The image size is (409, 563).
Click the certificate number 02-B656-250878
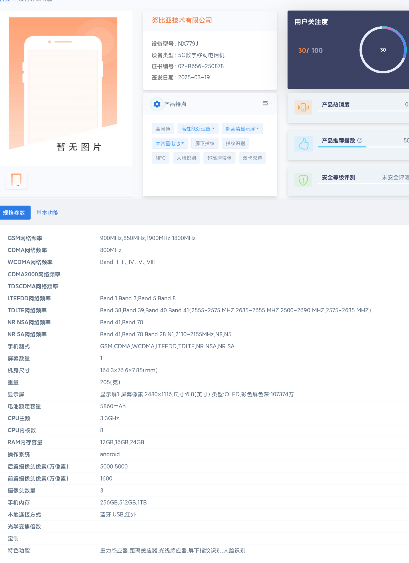[201, 66]
